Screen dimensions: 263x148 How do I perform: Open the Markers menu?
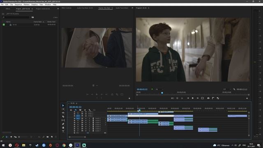(x=26, y=5)
